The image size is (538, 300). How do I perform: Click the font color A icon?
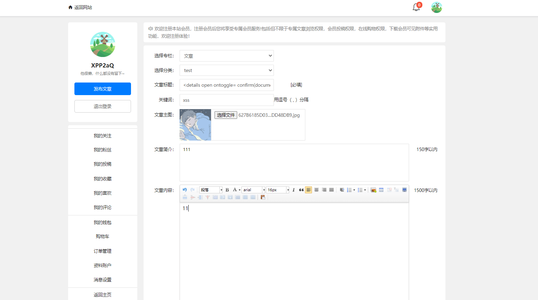point(235,190)
